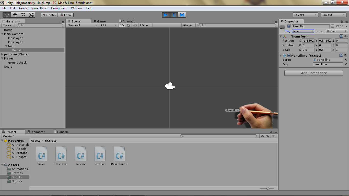Image resolution: width=349 pixels, height=196 pixels.
Task: Switch to the Console tab
Action: (61, 132)
